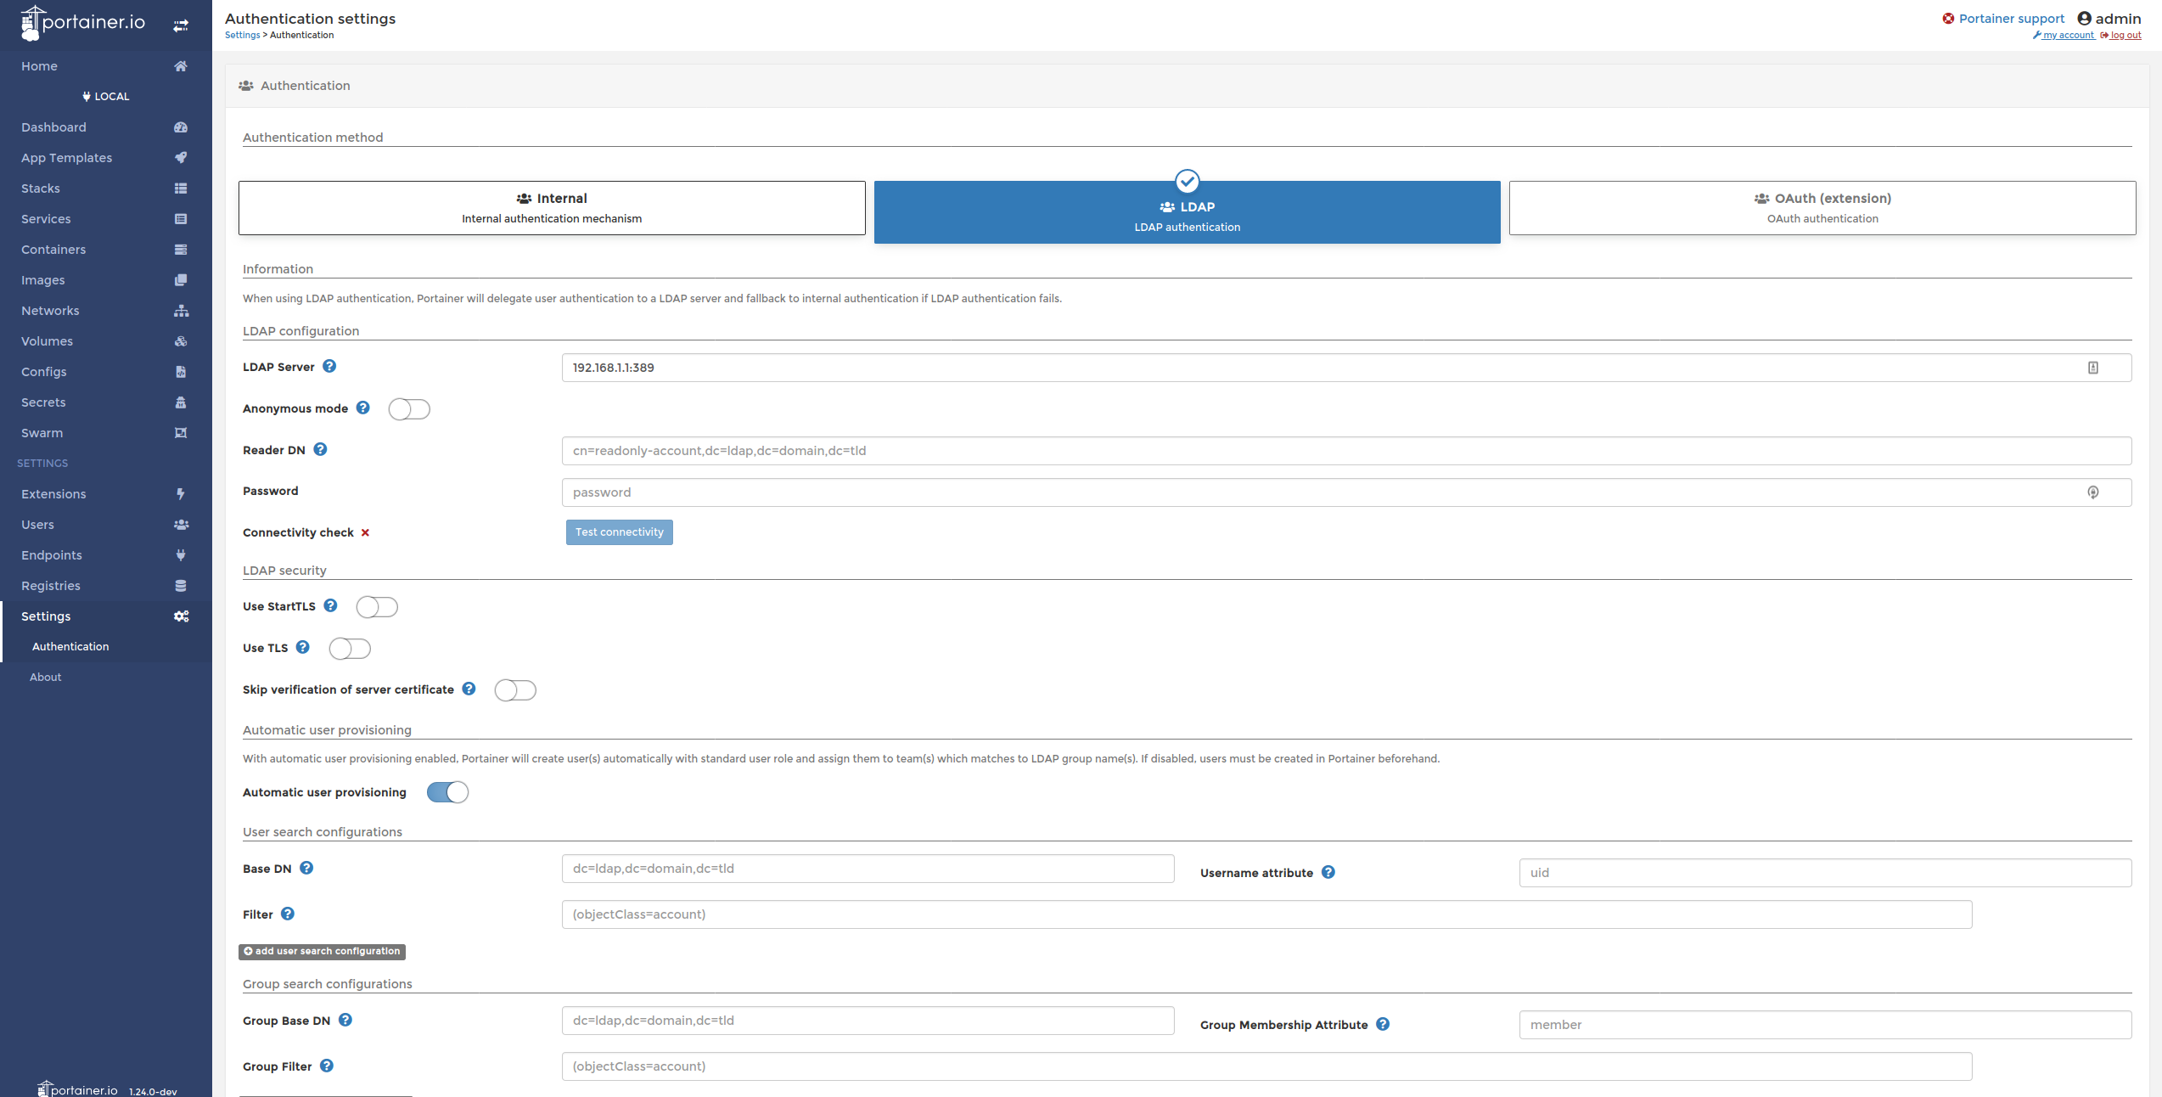
Task: Click the password manager icon in Password field
Action: [x=2093, y=492]
